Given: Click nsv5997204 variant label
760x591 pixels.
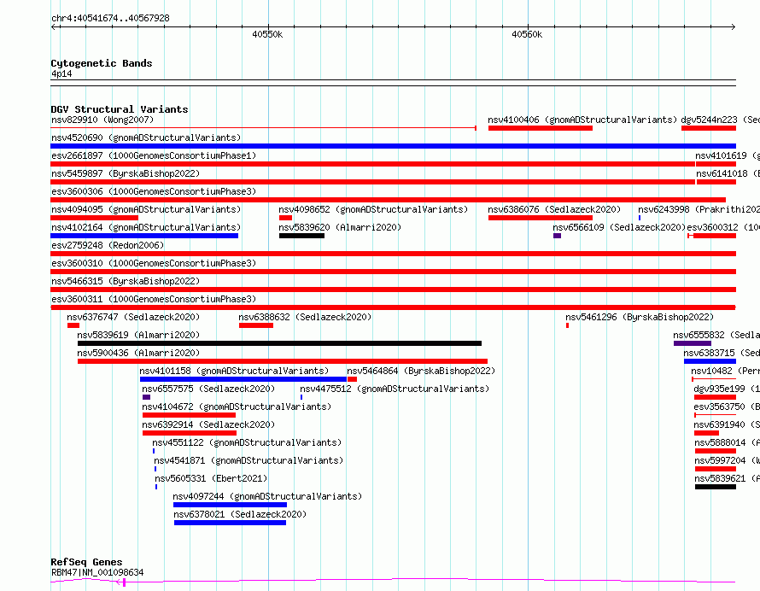Looking at the screenshot, I should pos(727,460).
